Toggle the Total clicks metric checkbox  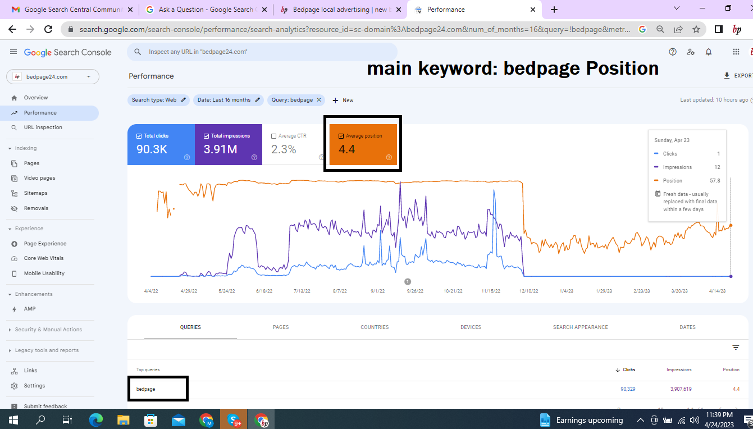click(x=139, y=136)
